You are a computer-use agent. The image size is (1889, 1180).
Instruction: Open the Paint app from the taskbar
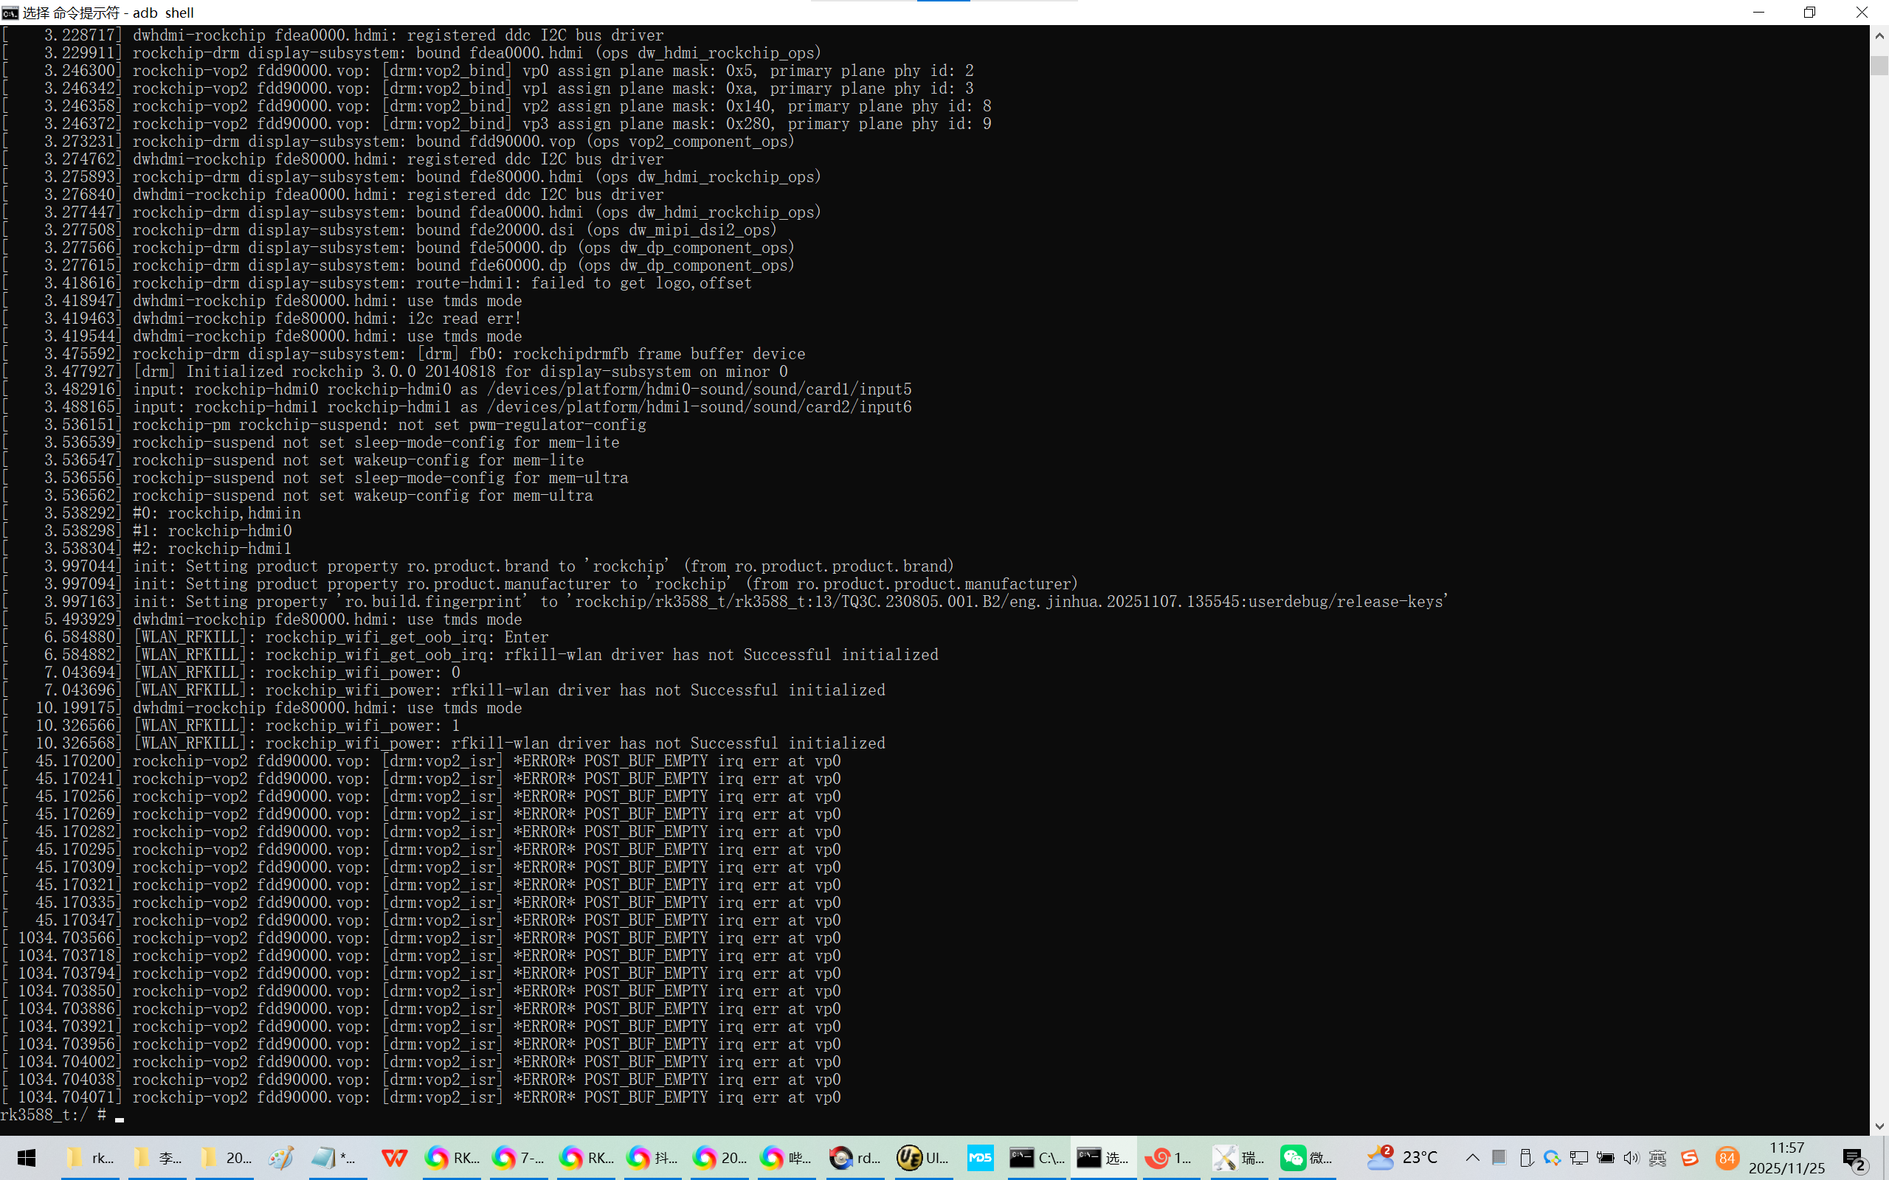281,1158
